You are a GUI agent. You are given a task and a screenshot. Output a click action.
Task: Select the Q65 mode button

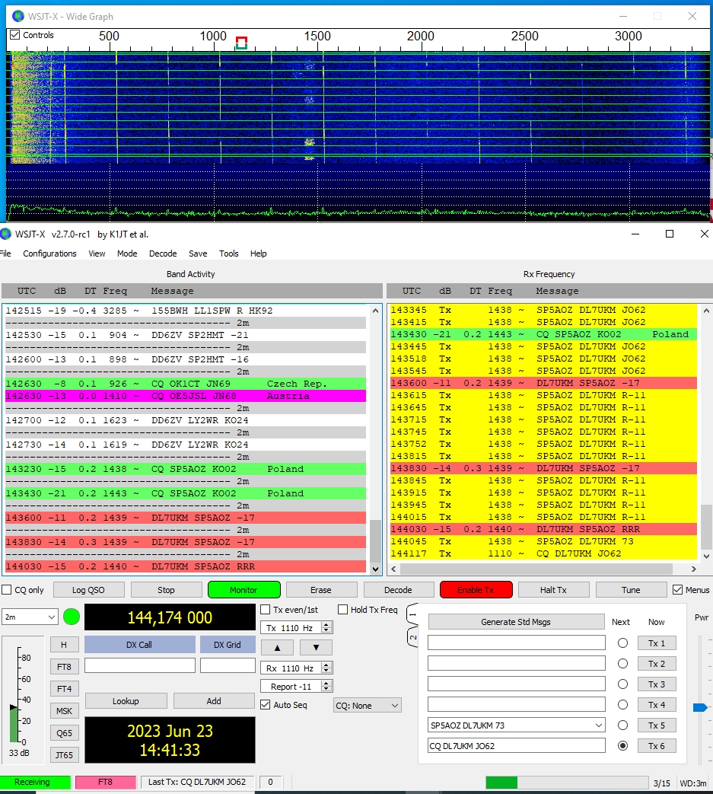tap(65, 732)
